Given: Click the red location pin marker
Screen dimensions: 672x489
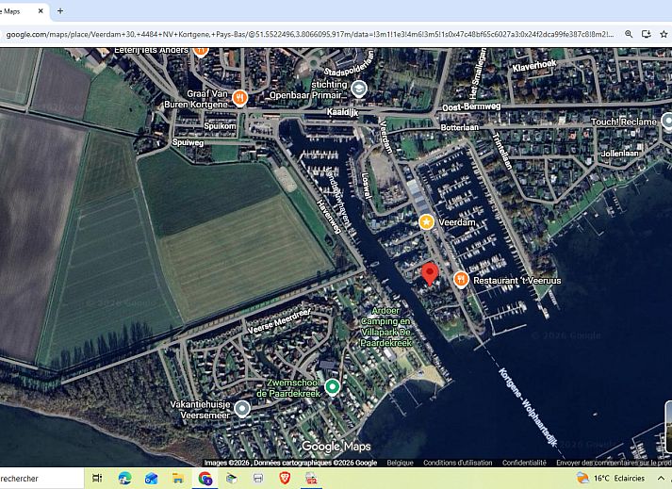Looking at the screenshot, I should (x=430, y=274).
